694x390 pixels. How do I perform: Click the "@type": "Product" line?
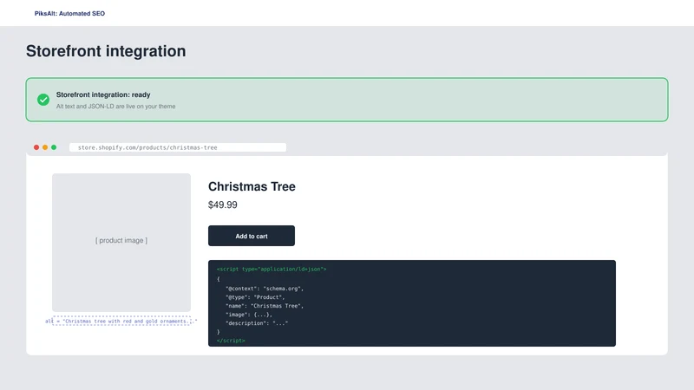255,297
